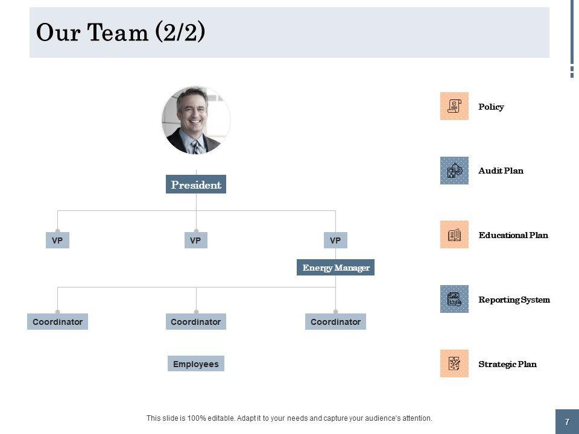Select the rightmost Coordinator box
Image resolution: width=579 pixels, height=434 pixels.
(335, 322)
